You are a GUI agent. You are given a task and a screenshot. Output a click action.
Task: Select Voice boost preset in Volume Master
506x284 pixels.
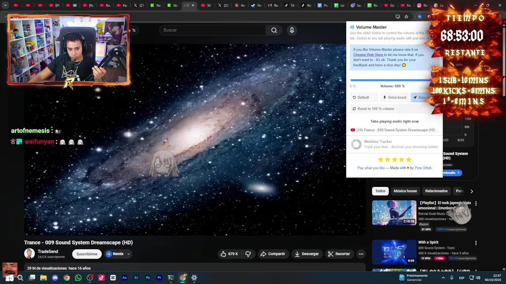[395, 97]
